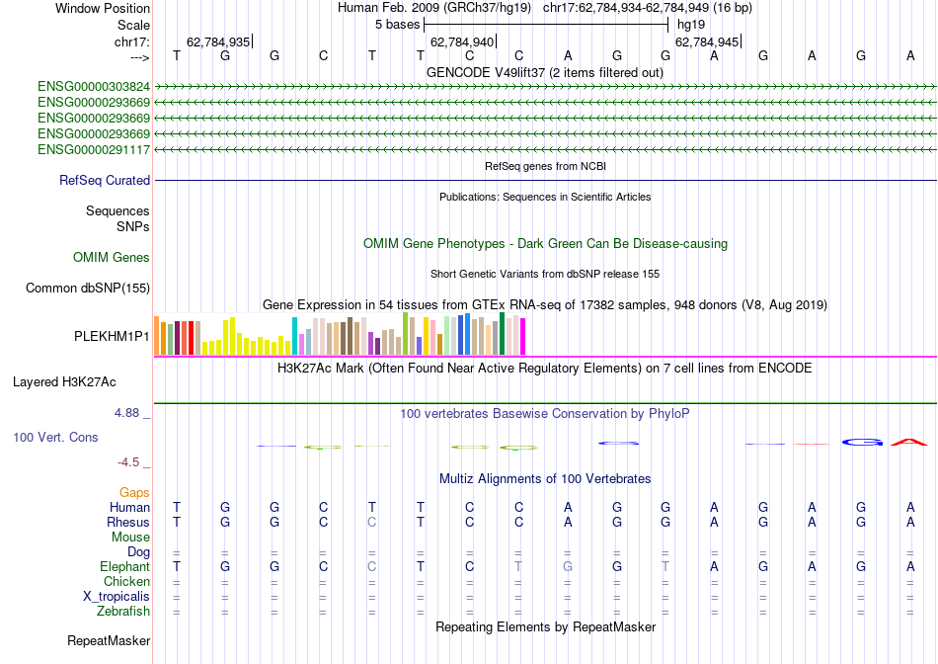938x664 pixels.
Task: Select the X_tropicalis alignment row label
Action: pyautogui.click(x=117, y=597)
